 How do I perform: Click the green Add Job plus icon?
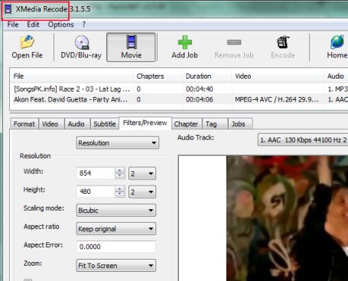(x=185, y=42)
